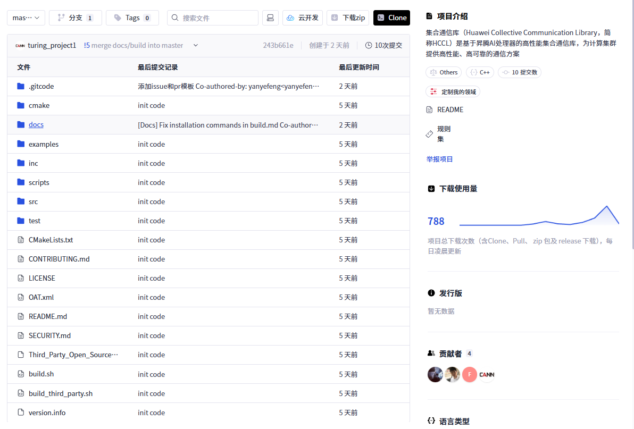Click the .gitcode folder icon

[x=21, y=86]
